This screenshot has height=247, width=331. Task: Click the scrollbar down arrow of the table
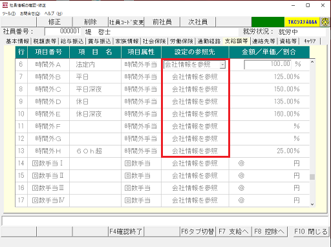pos(312,204)
